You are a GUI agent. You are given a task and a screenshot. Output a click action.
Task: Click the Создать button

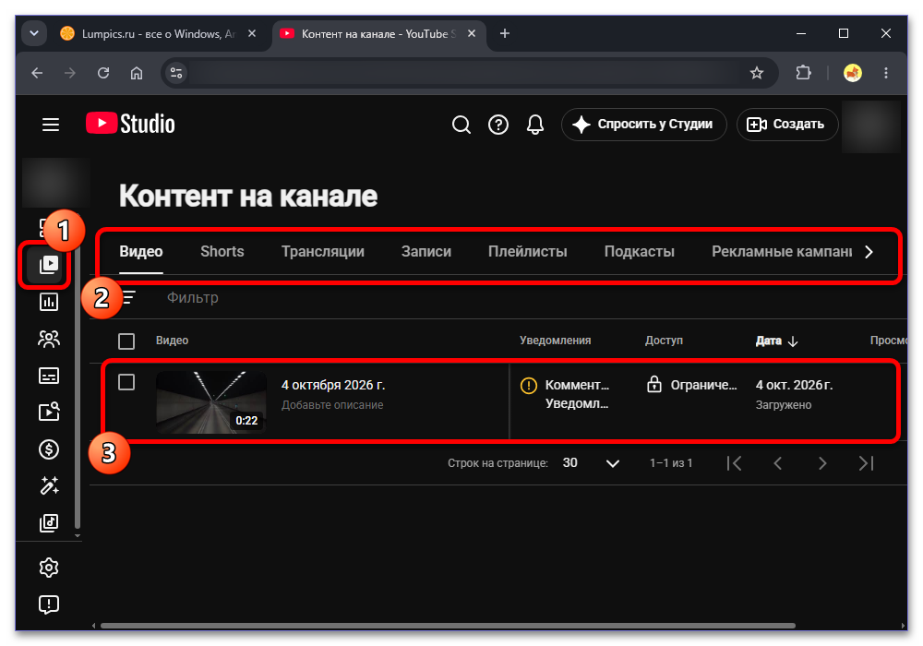(x=787, y=125)
